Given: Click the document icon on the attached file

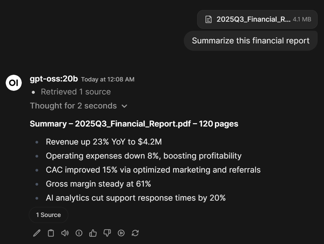Looking at the screenshot, I should click(209, 19).
